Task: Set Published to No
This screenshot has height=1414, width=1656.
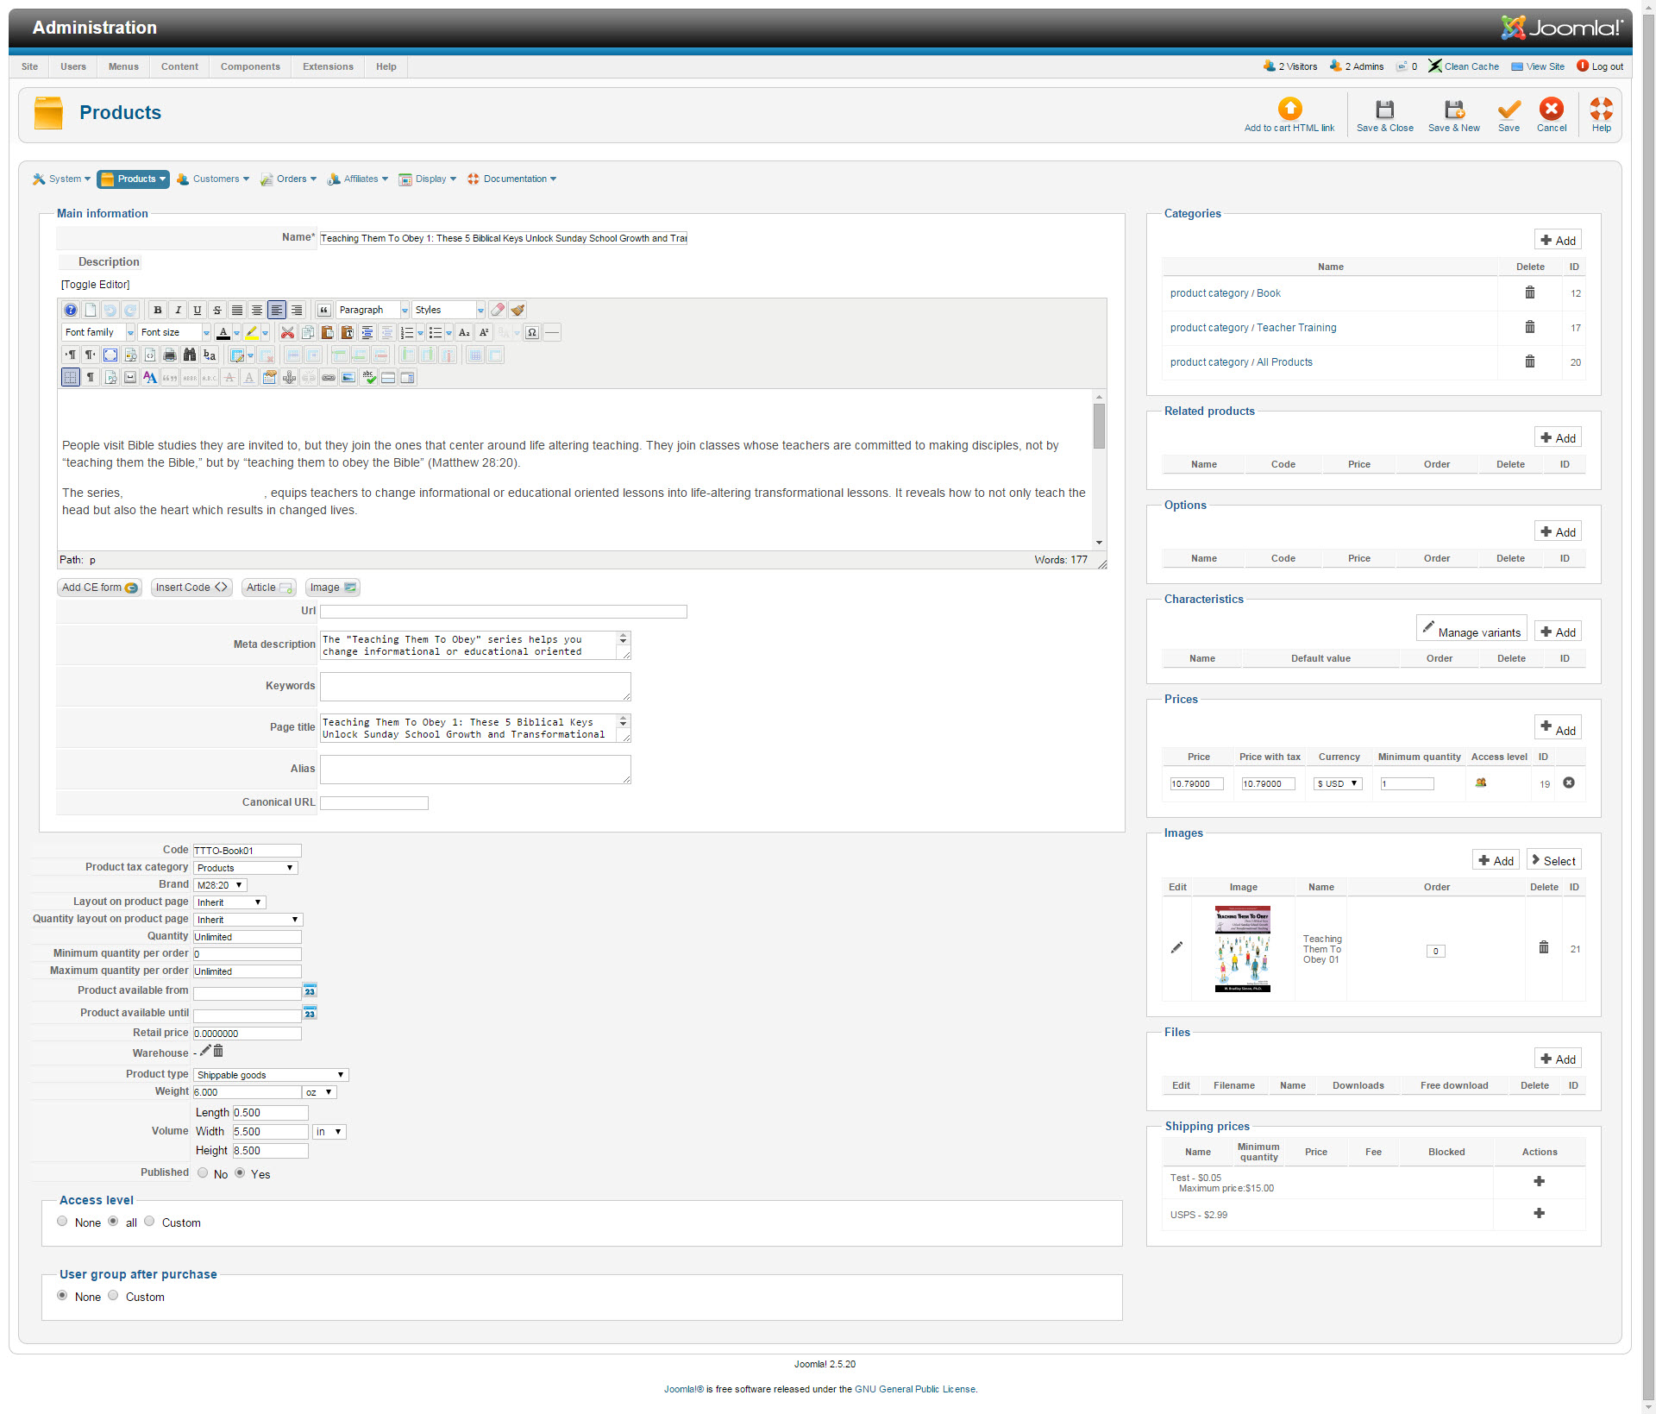Action: click(203, 1173)
